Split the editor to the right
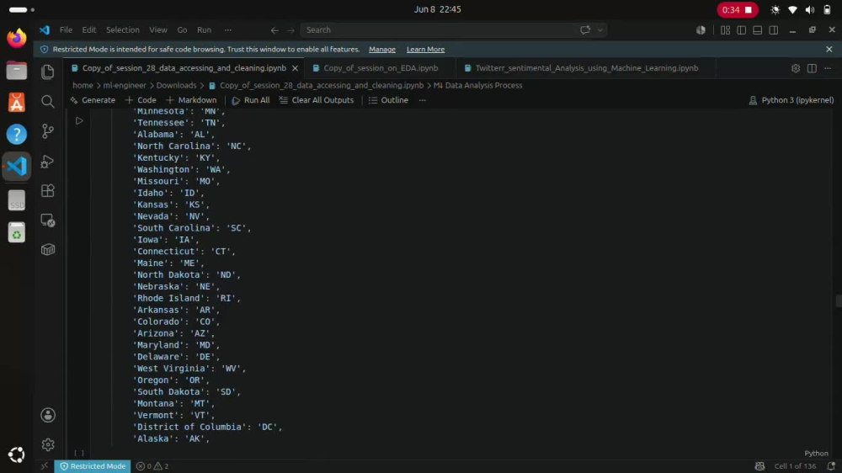This screenshot has height=473, width=842. pos(812,68)
